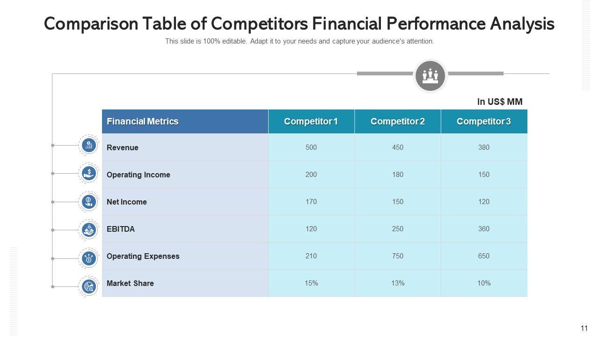Click the Financial Metrics column header

[x=143, y=122]
